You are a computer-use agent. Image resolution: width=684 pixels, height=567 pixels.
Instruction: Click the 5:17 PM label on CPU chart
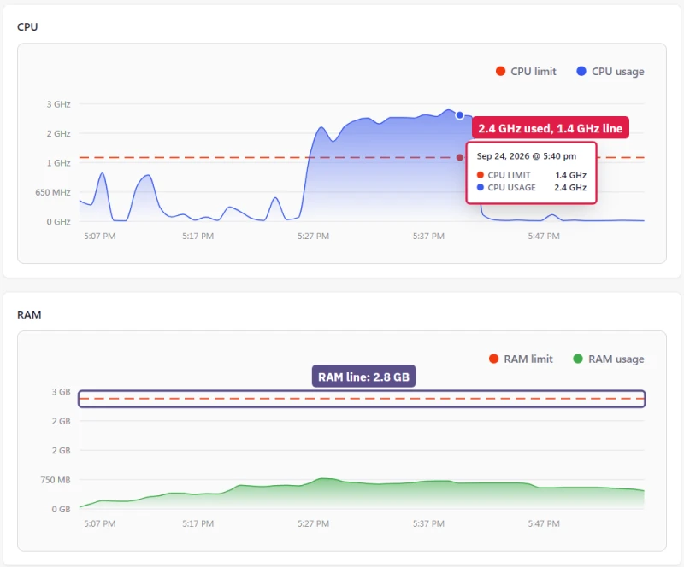tap(198, 237)
